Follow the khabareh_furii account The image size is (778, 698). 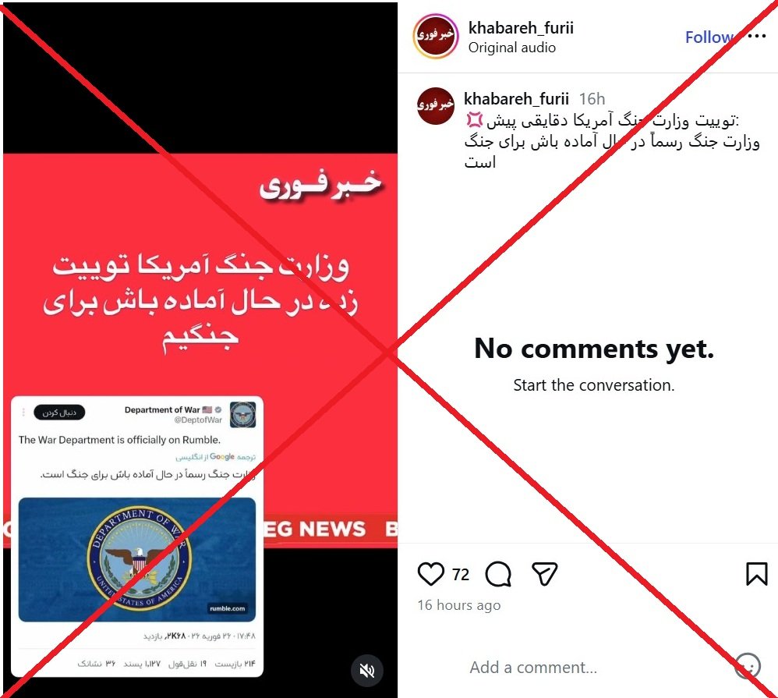coord(709,37)
